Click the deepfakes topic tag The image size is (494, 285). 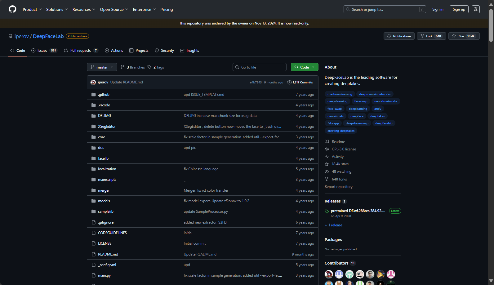(x=377, y=116)
